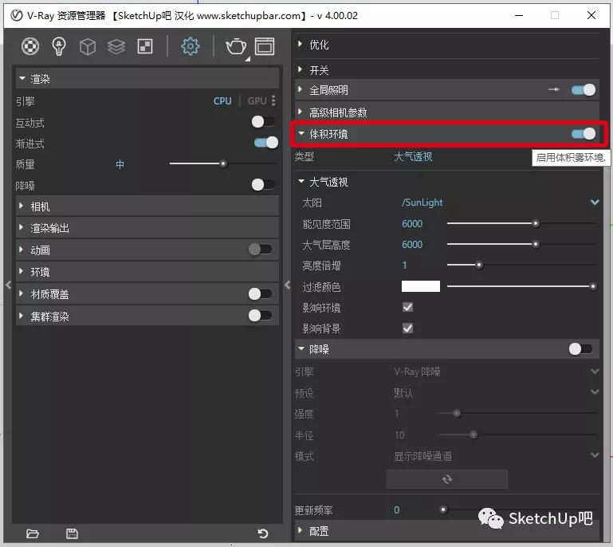613x547 pixels.
Task: Close the V-Ray asset editor window
Action: 591,15
